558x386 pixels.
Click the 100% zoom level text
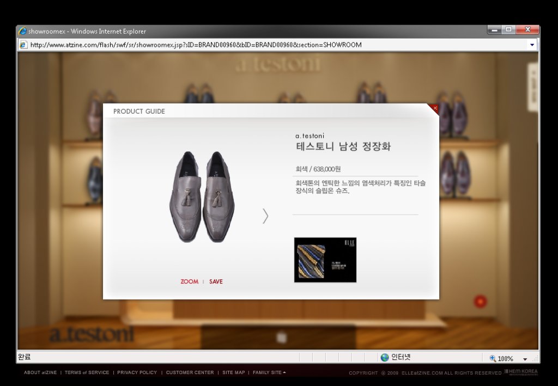pos(505,359)
